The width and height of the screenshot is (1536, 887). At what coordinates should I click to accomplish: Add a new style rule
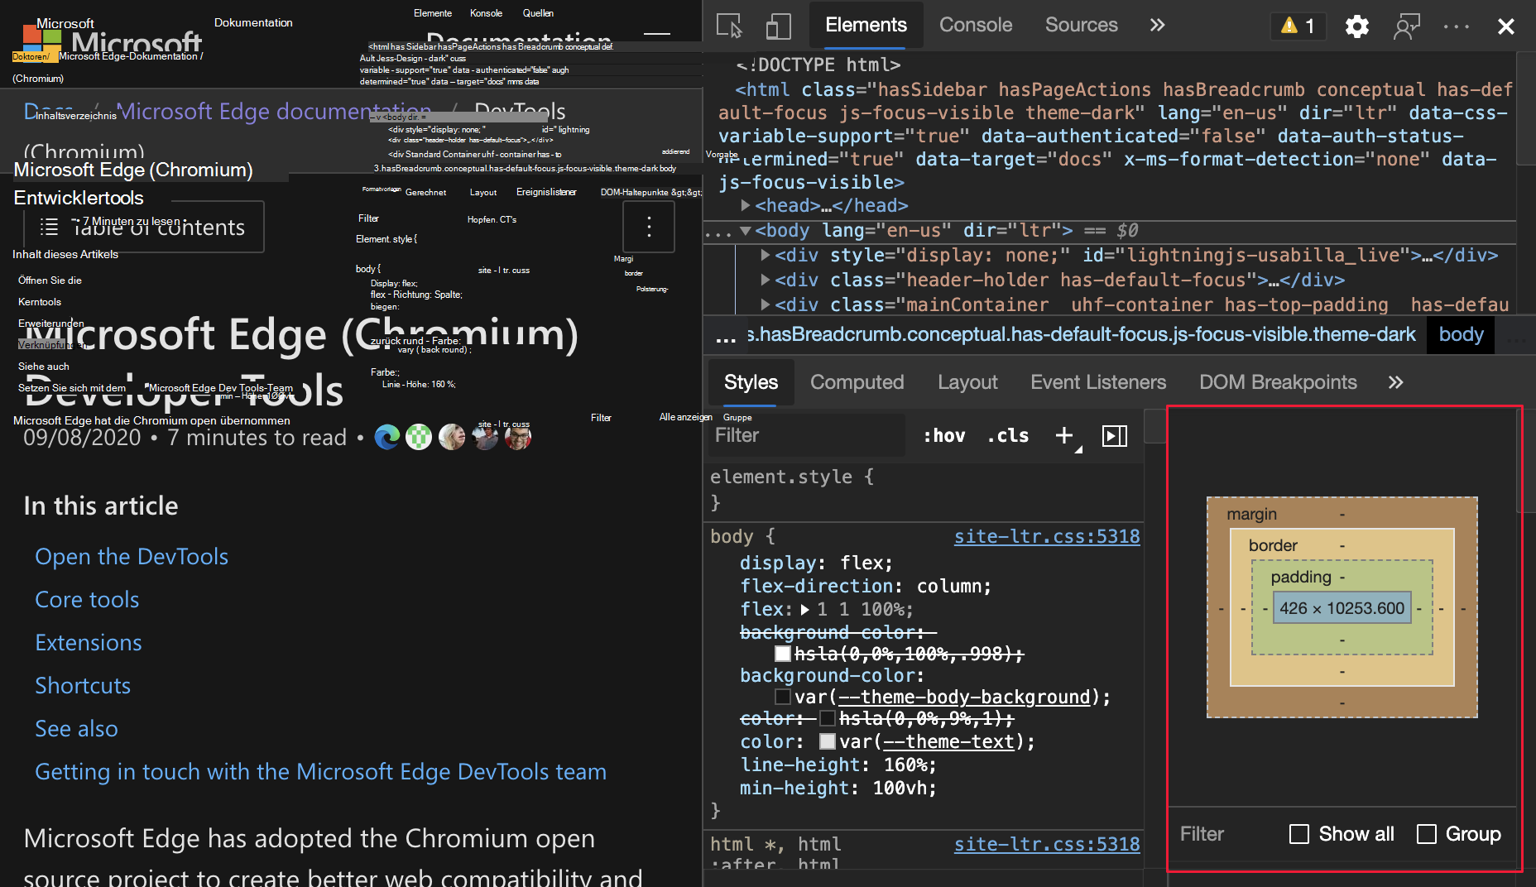(x=1065, y=436)
